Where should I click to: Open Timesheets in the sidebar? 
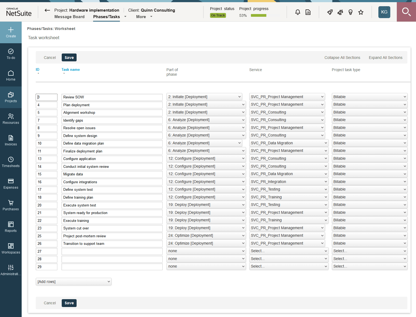point(11,162)
